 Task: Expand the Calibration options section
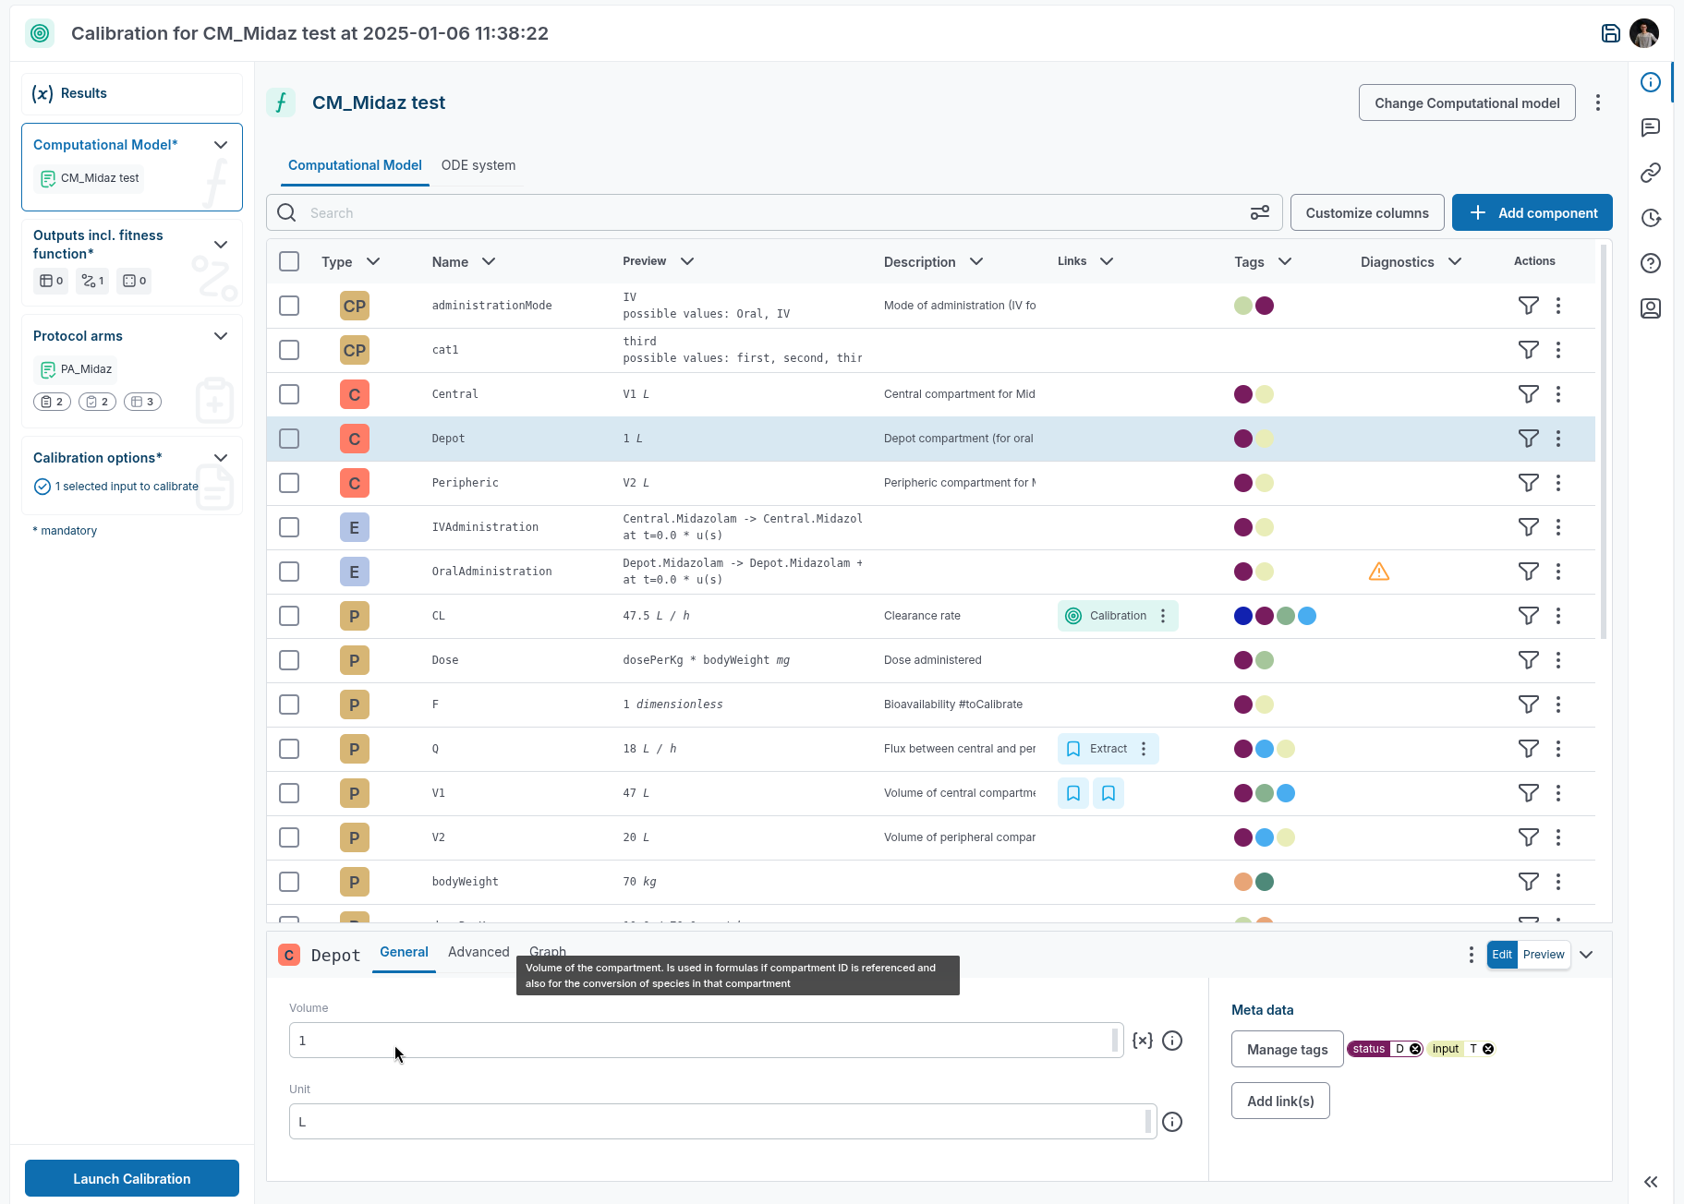221,458
